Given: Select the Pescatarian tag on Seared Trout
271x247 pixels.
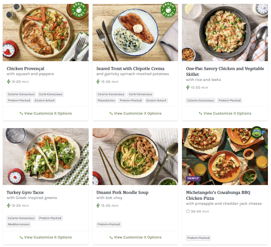Looking at the screenshot, I should coord(106,100).
